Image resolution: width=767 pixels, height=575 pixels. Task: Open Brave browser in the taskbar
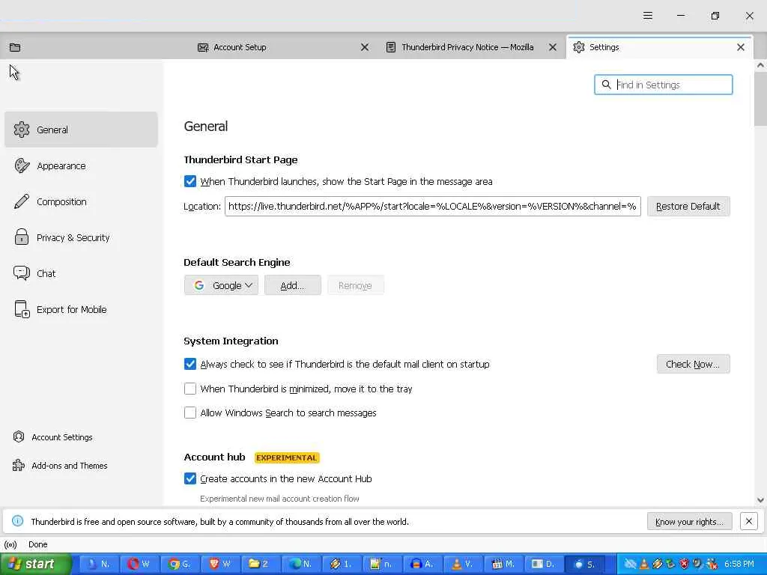219,564
